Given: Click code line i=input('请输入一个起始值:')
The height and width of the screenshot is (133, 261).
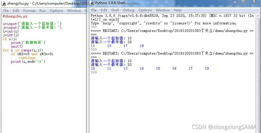Looking at the screenshot, I should [32, 24].
